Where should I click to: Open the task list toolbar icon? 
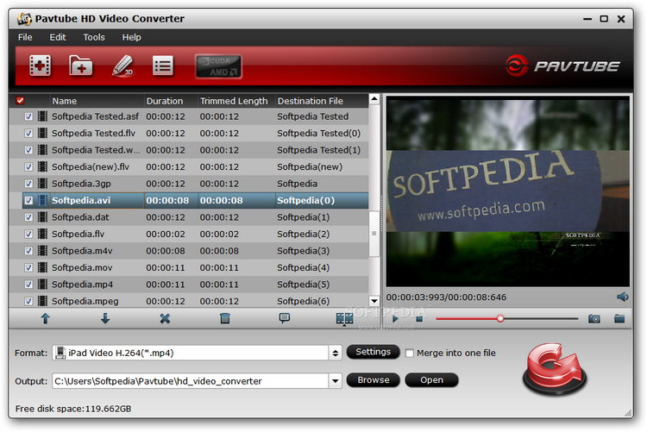(163, 66)
